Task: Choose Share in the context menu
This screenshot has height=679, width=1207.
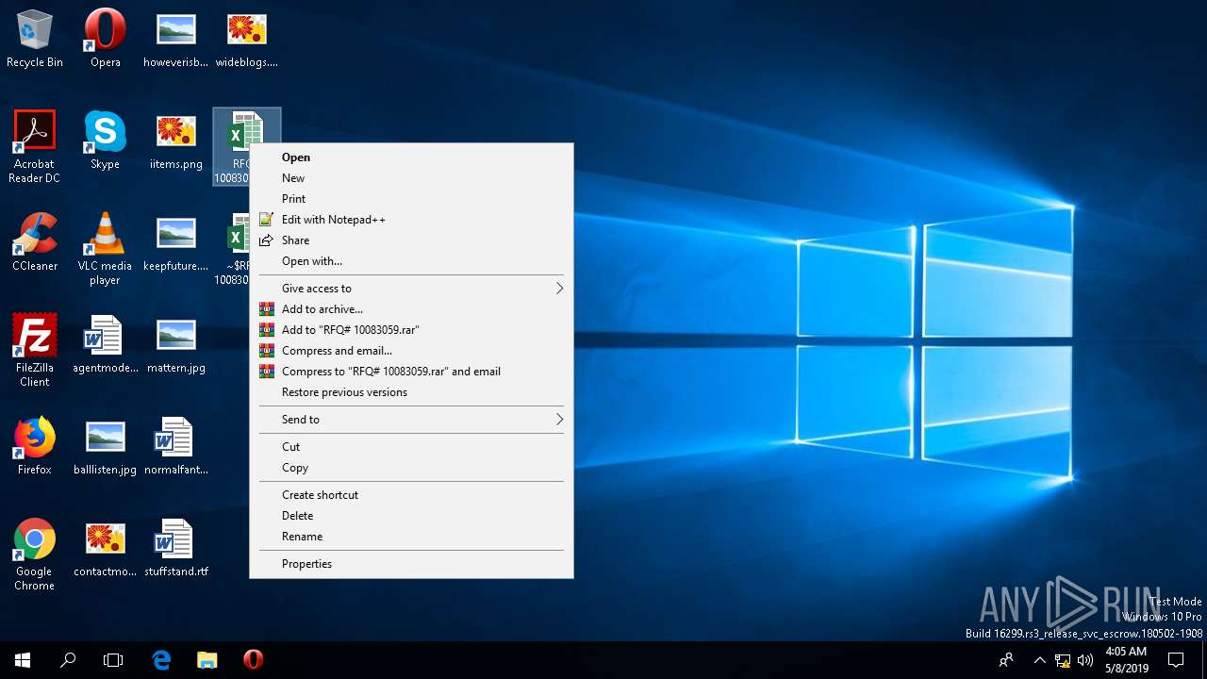Action: pos(411,240)
